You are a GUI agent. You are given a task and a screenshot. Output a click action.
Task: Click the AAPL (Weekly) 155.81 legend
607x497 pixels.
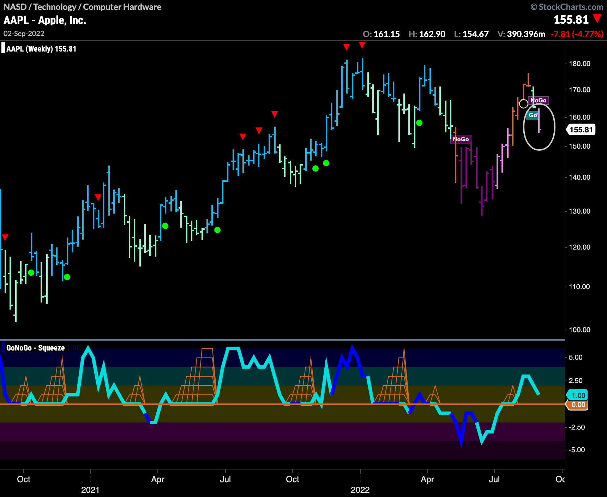click(41, 49)
